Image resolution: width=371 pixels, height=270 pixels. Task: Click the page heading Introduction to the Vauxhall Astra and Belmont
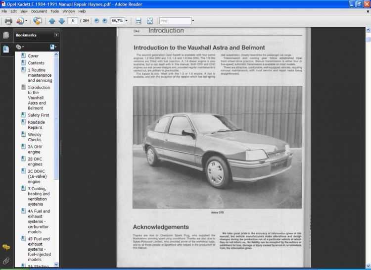click(199, 48)
